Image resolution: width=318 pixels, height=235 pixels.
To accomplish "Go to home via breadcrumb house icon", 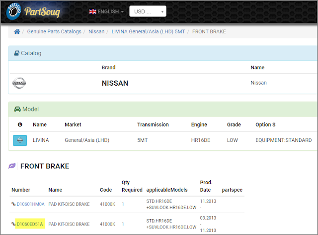I will click(x=17, y=31).
